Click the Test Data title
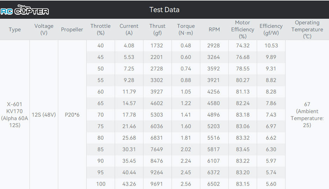329x189 pixels. 164,10
